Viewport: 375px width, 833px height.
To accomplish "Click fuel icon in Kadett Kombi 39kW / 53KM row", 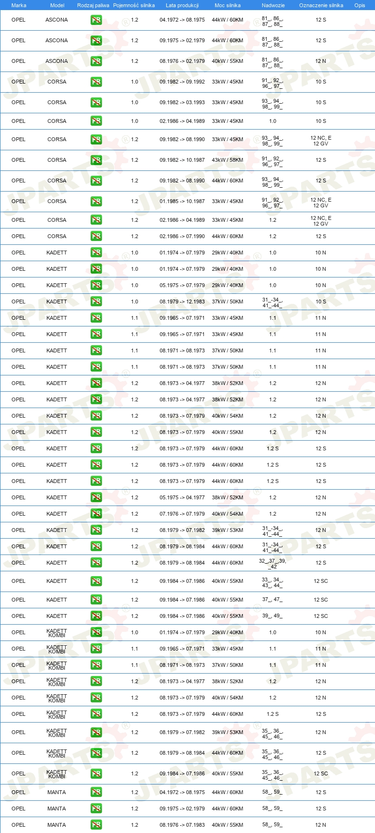I will click(96, 733).
